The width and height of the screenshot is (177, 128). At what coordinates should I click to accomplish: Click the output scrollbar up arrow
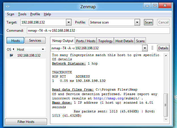(166, 56)
